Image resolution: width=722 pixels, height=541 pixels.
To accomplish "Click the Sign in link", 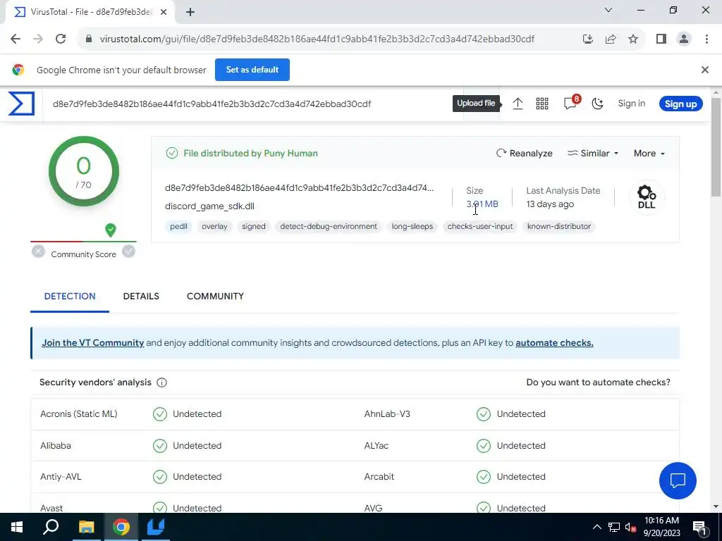I will click(631, 104).
